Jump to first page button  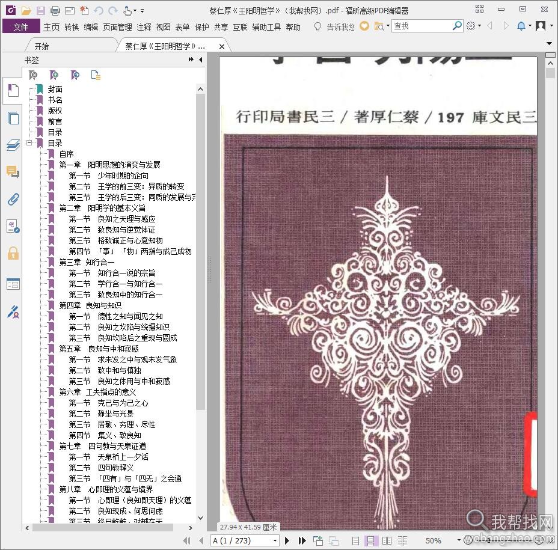tap(187, 541)
